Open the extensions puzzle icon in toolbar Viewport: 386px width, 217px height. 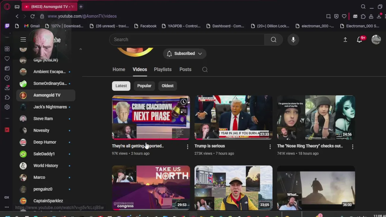(363, 16)
